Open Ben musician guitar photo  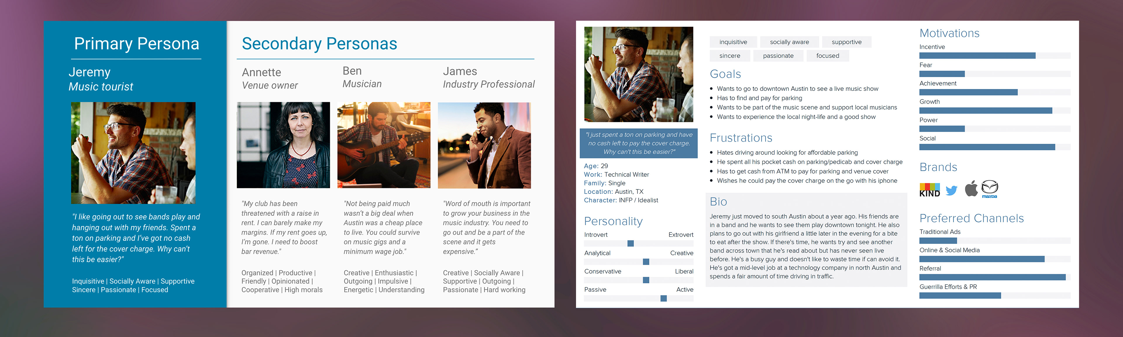pos(384,145)
